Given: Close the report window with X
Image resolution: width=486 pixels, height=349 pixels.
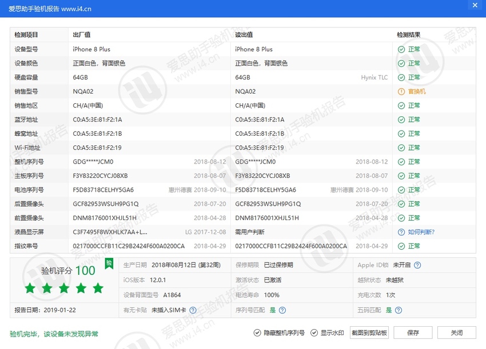Looking at the screenshot, I should point(475,5).
